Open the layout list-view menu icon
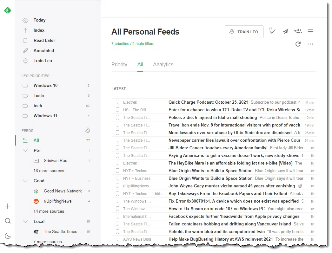 [x=311, y=31]
